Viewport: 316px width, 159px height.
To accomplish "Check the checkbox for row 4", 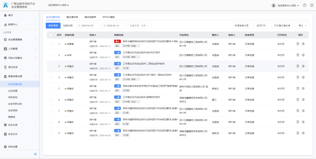I will tap(51, 77).
